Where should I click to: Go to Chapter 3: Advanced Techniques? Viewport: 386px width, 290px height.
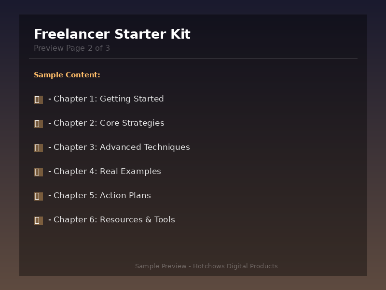pos(122,147)
